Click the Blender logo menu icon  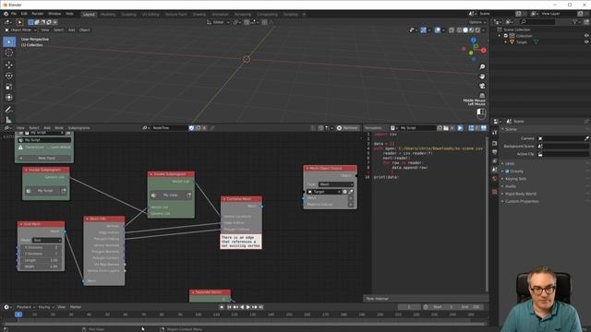6,14
